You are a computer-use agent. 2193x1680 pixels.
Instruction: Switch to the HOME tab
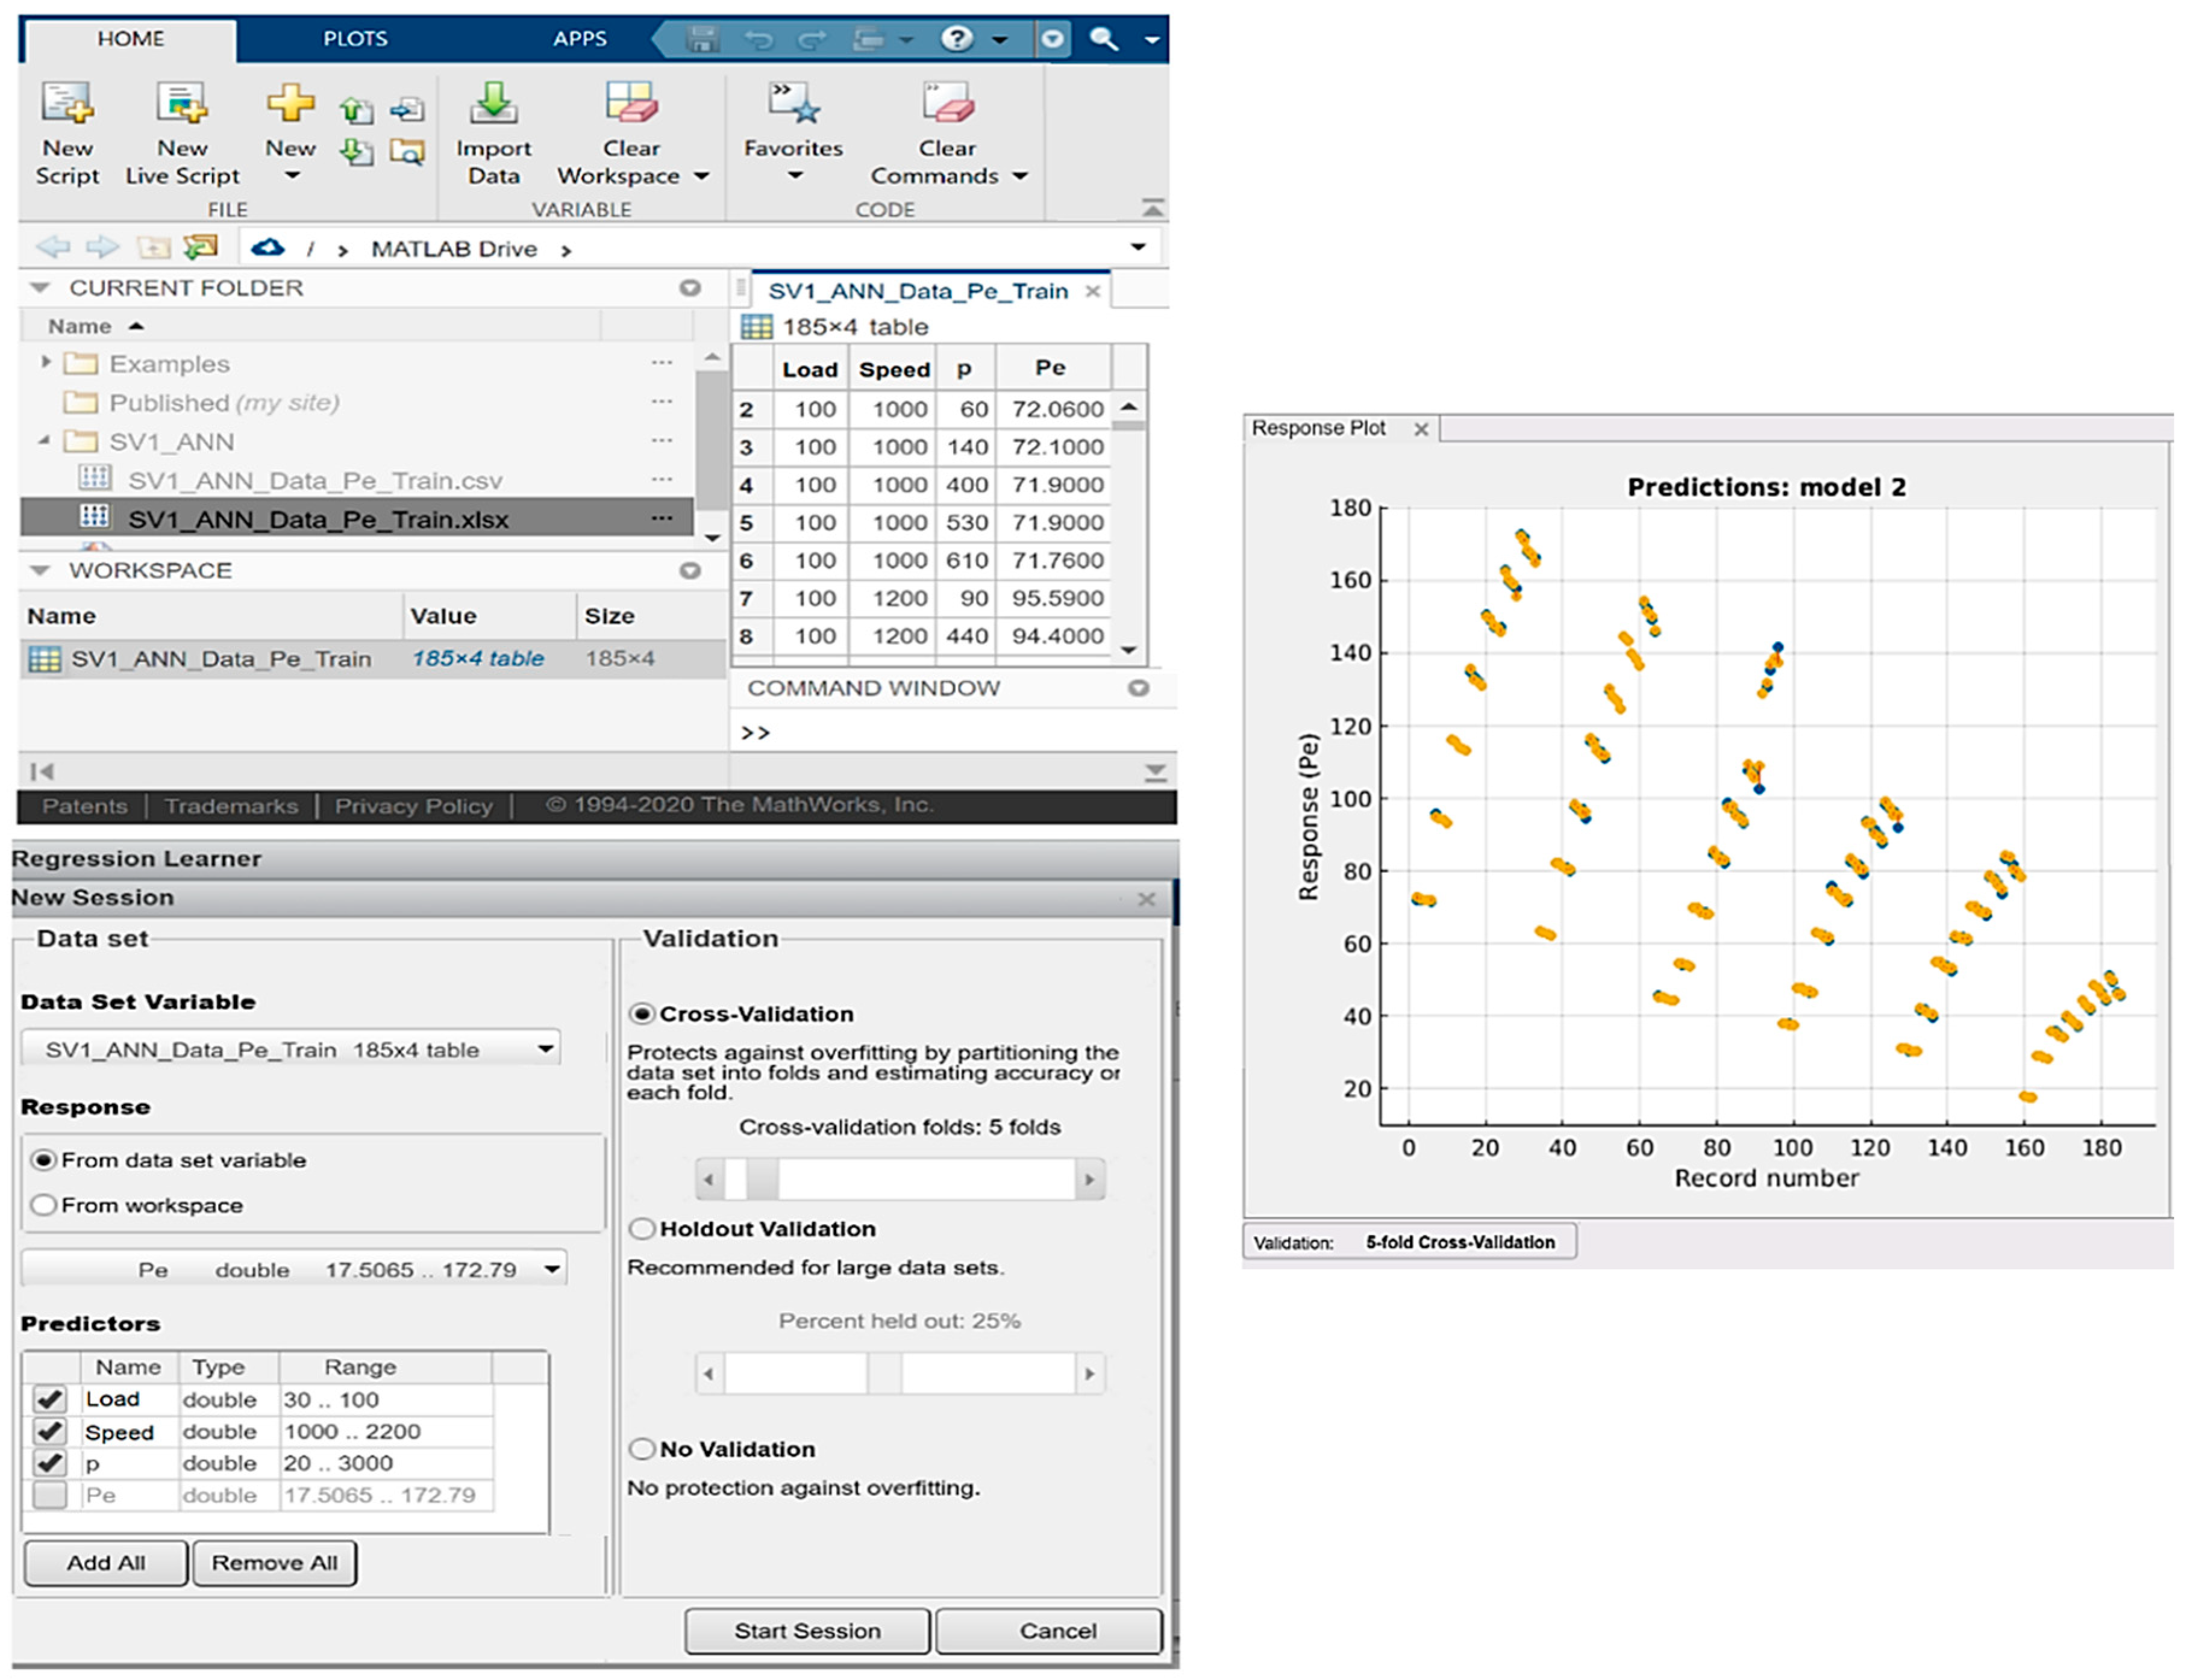point(130,39)
